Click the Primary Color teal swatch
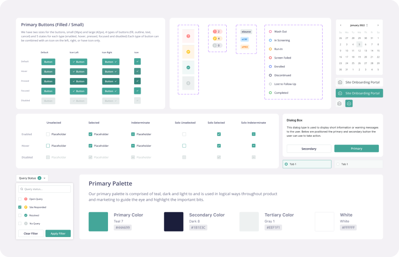 (98, 222)
